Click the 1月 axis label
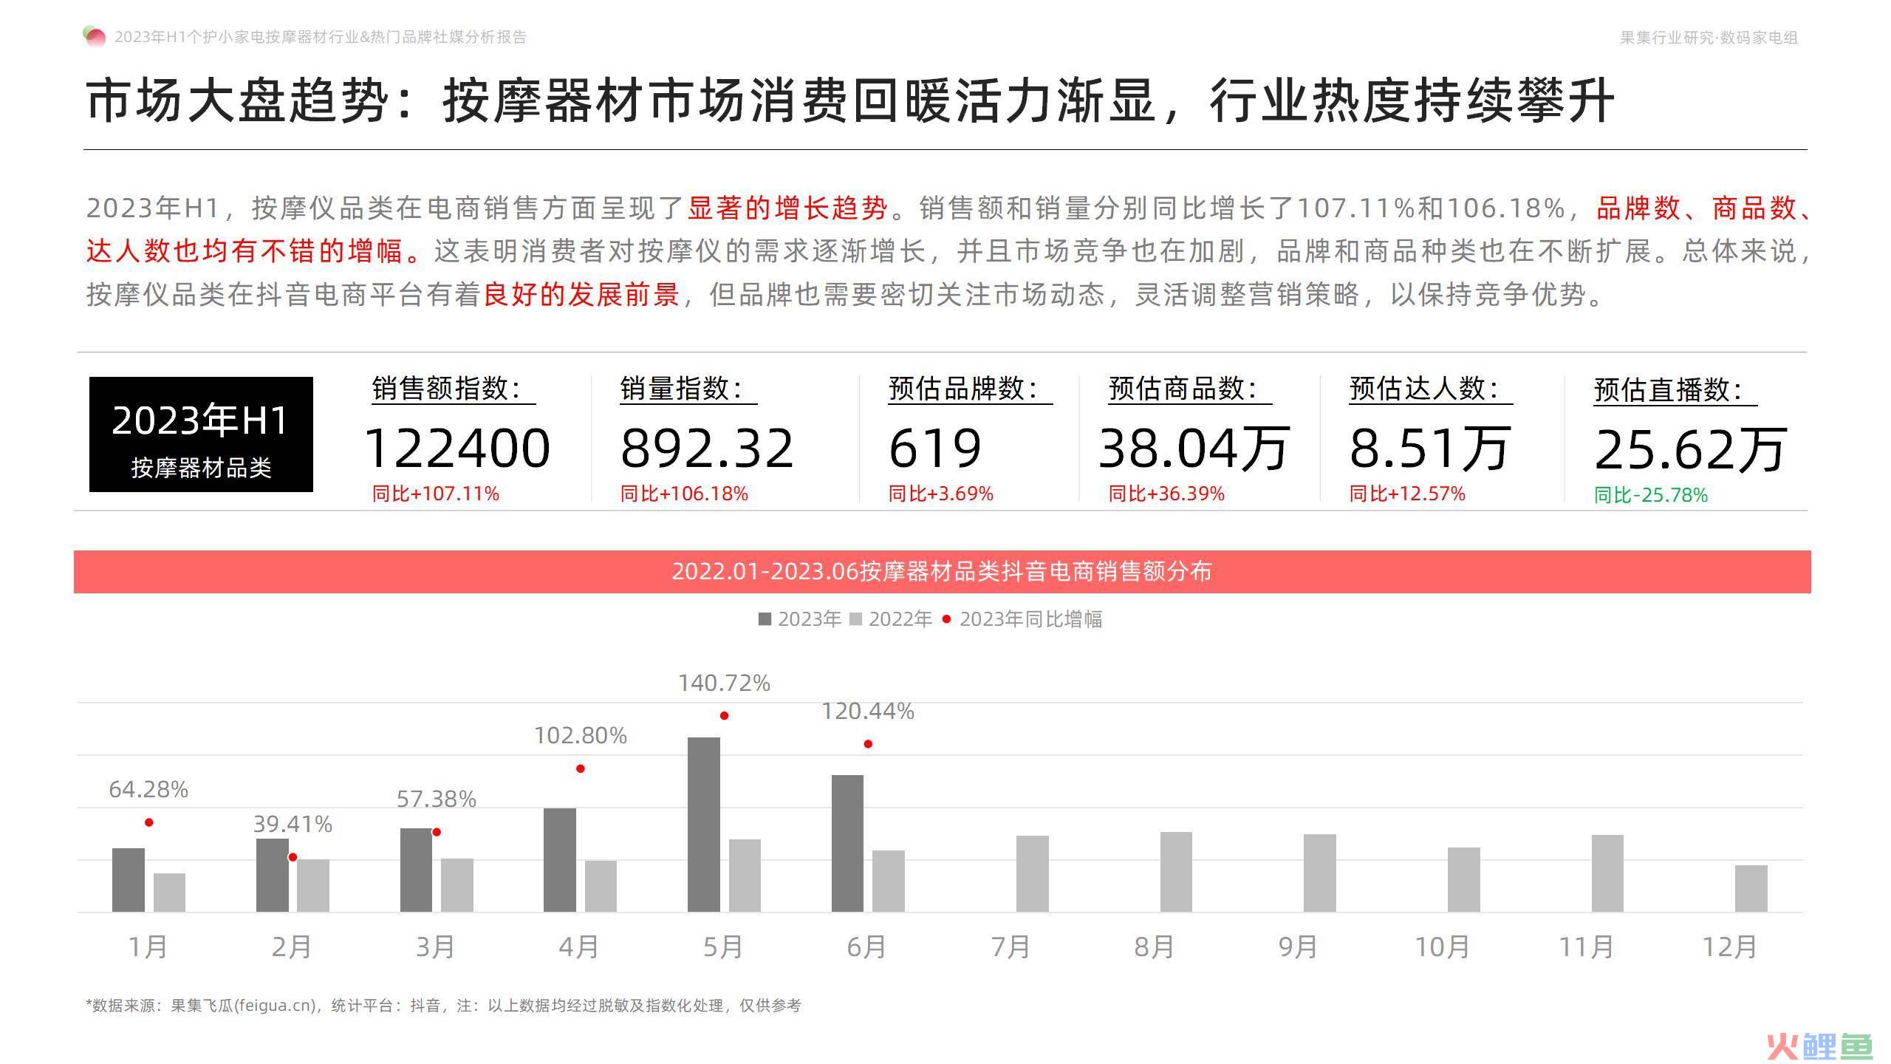The height and width of the screenshot is (1064, 1891). (148, 947)
